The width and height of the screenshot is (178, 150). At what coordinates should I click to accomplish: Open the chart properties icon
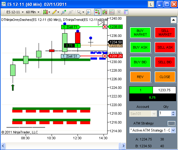click(126, 12)
